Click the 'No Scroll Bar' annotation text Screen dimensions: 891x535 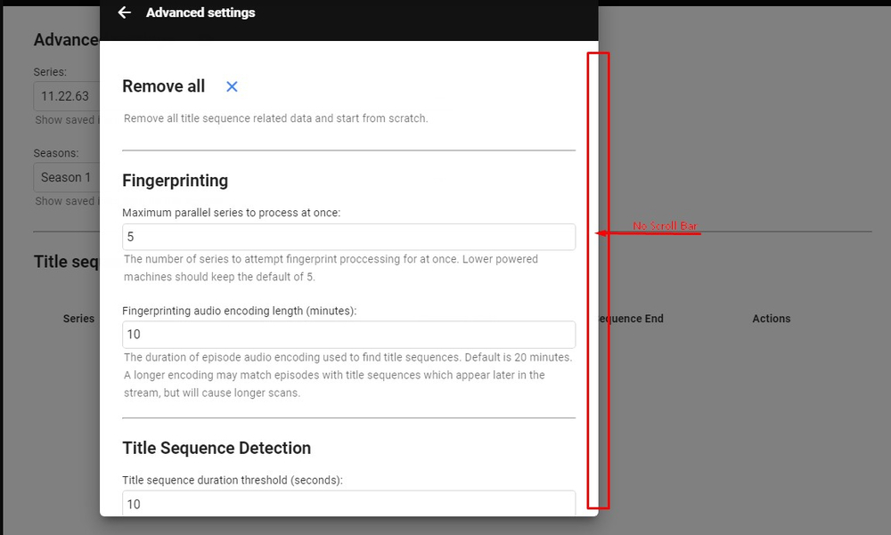(665, 226)
